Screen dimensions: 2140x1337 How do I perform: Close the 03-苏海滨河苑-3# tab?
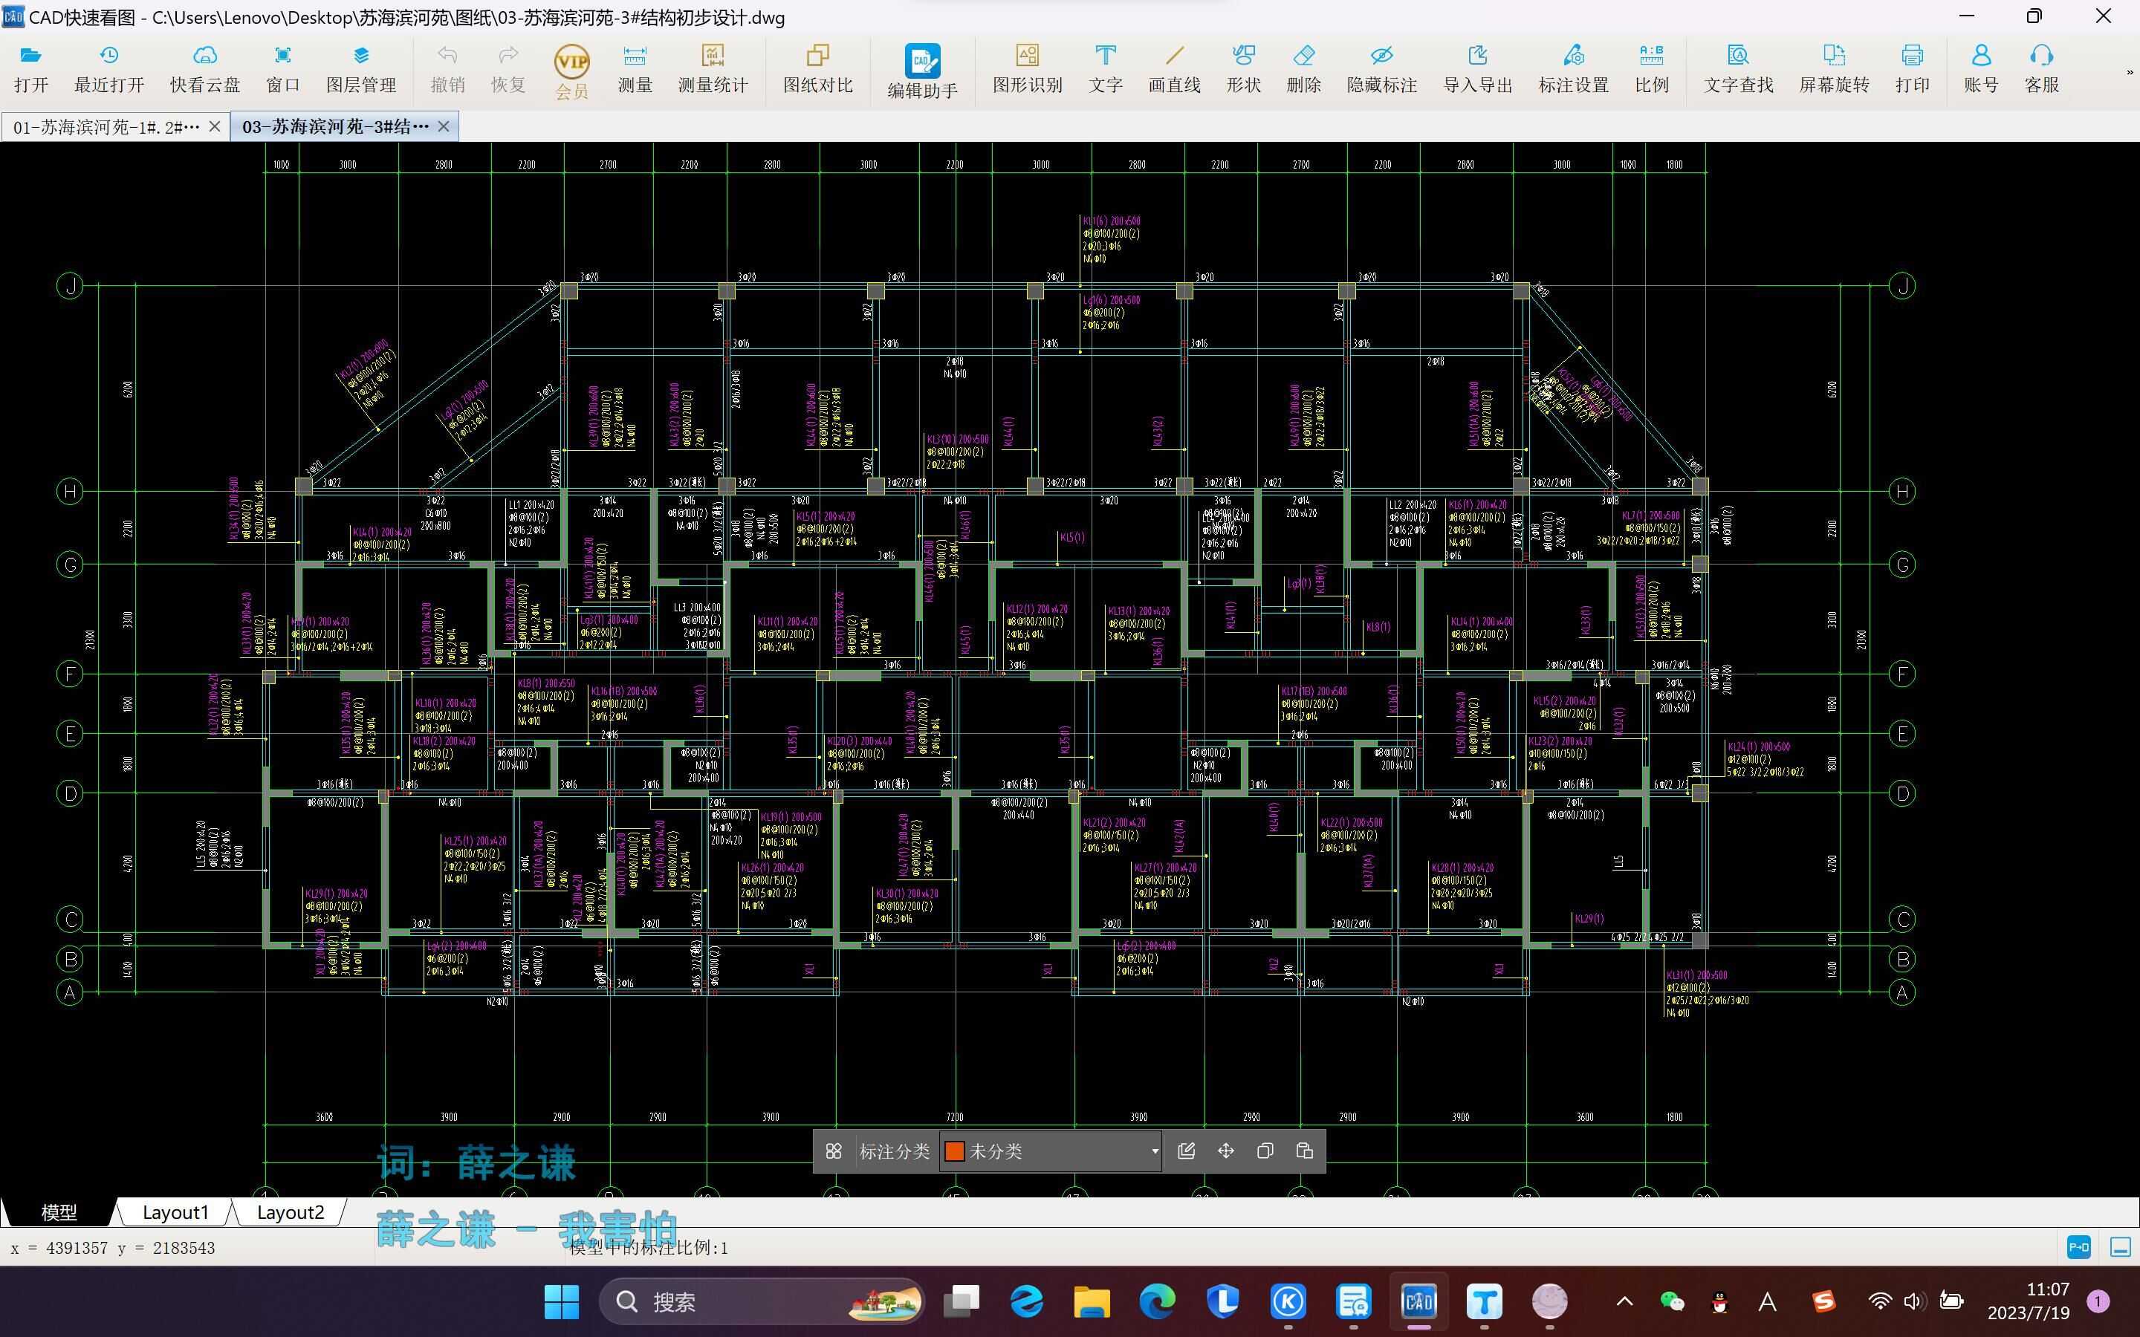pos(444,126)
